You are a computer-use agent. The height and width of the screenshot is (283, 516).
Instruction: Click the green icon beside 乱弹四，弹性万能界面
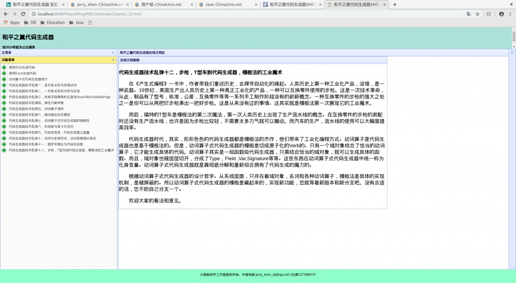point(4,103)
